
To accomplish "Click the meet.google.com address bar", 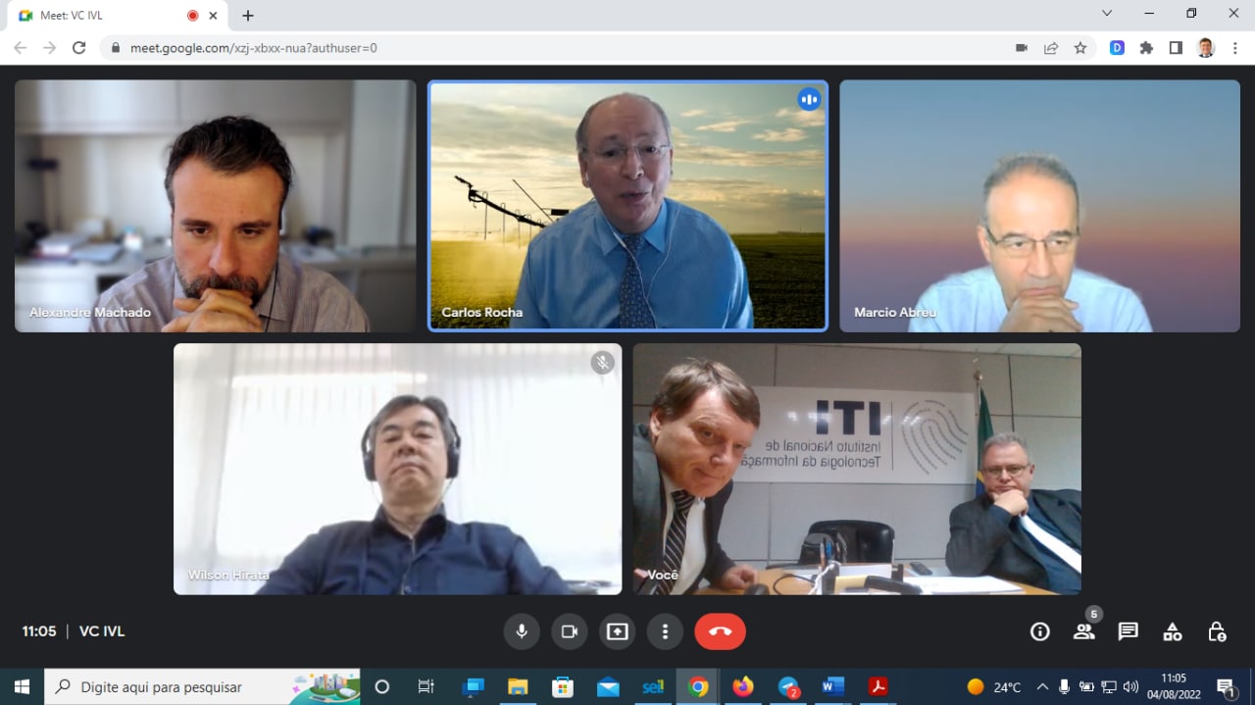I will (x=549, y=48).
